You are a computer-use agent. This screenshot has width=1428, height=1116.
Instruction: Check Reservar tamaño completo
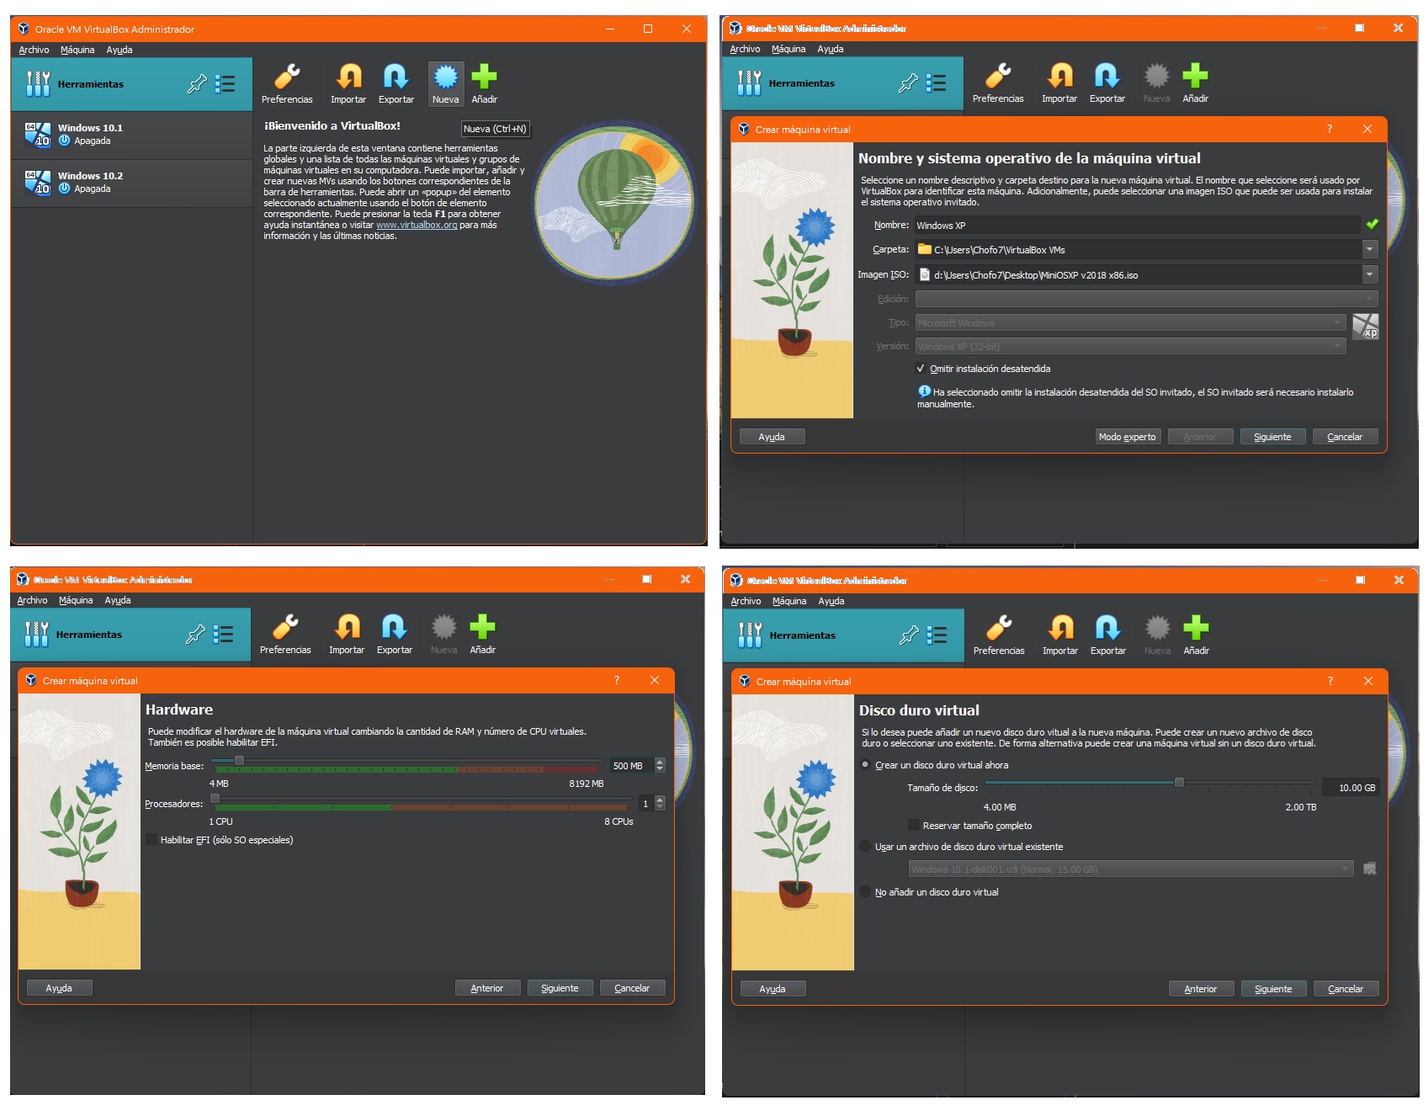pyautogui.click(x=914, y=826)
